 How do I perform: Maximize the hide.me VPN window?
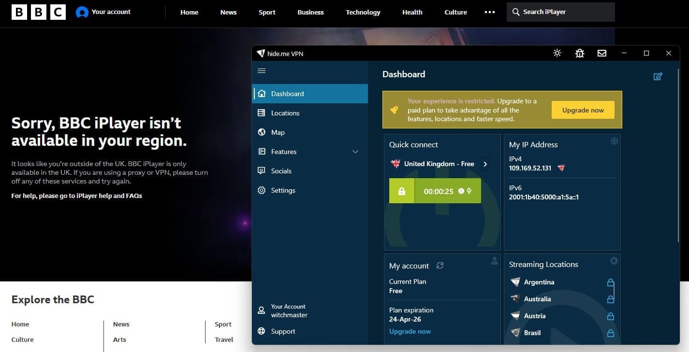pyautogui.click(x=646, y=53)
